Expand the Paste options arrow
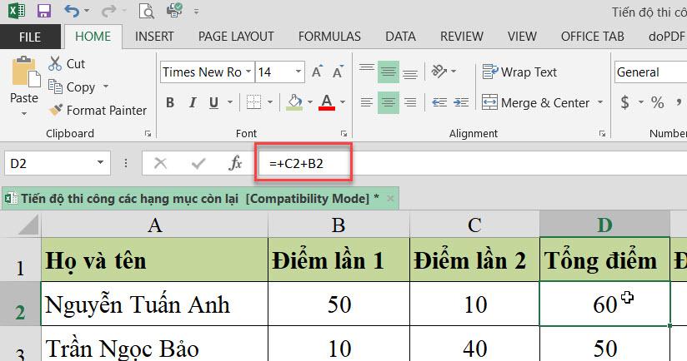The image size is (687, 361). [x=24, y=114]
